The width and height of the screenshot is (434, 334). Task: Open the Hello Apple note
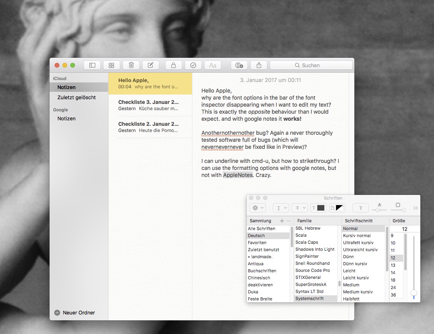[x=150, y=83]
